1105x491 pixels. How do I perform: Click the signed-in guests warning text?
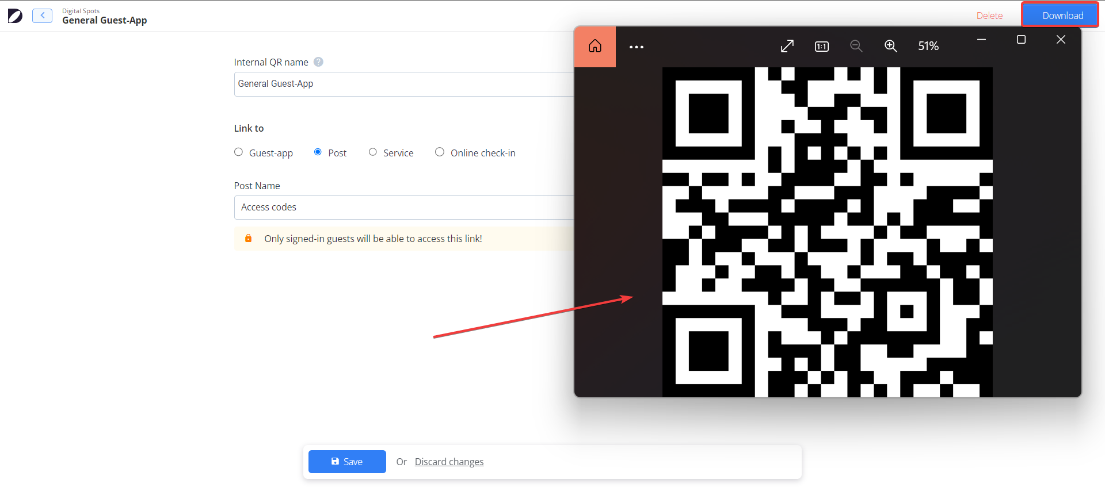point(373,239)
